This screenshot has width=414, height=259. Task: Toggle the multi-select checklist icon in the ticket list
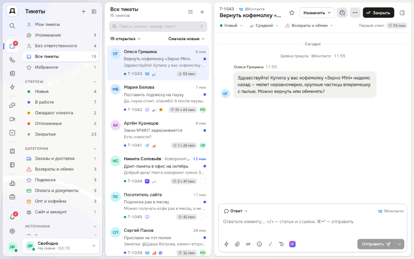point(190,12)
